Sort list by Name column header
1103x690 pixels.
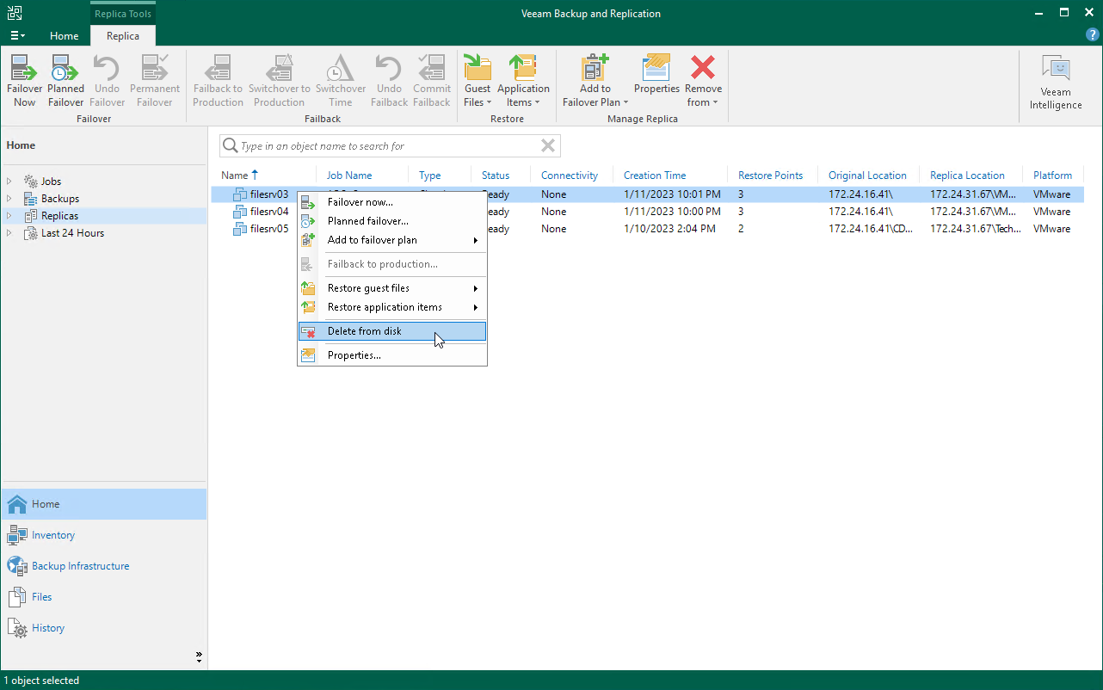pos(234,176)
